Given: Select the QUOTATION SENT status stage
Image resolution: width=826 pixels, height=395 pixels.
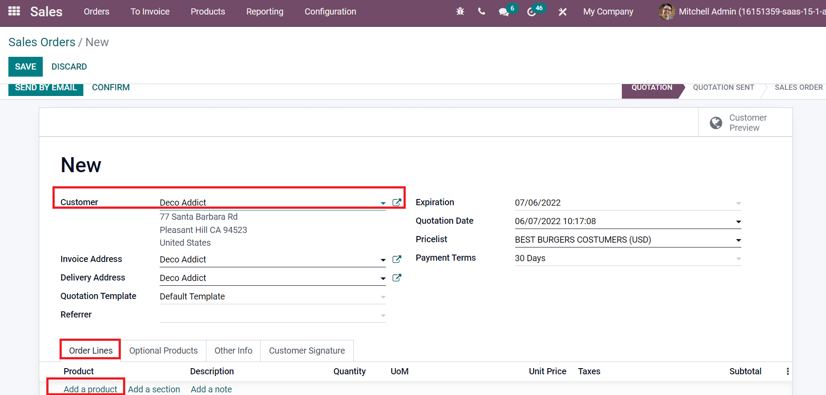Looking at the screenshot, I should [724, 88].
